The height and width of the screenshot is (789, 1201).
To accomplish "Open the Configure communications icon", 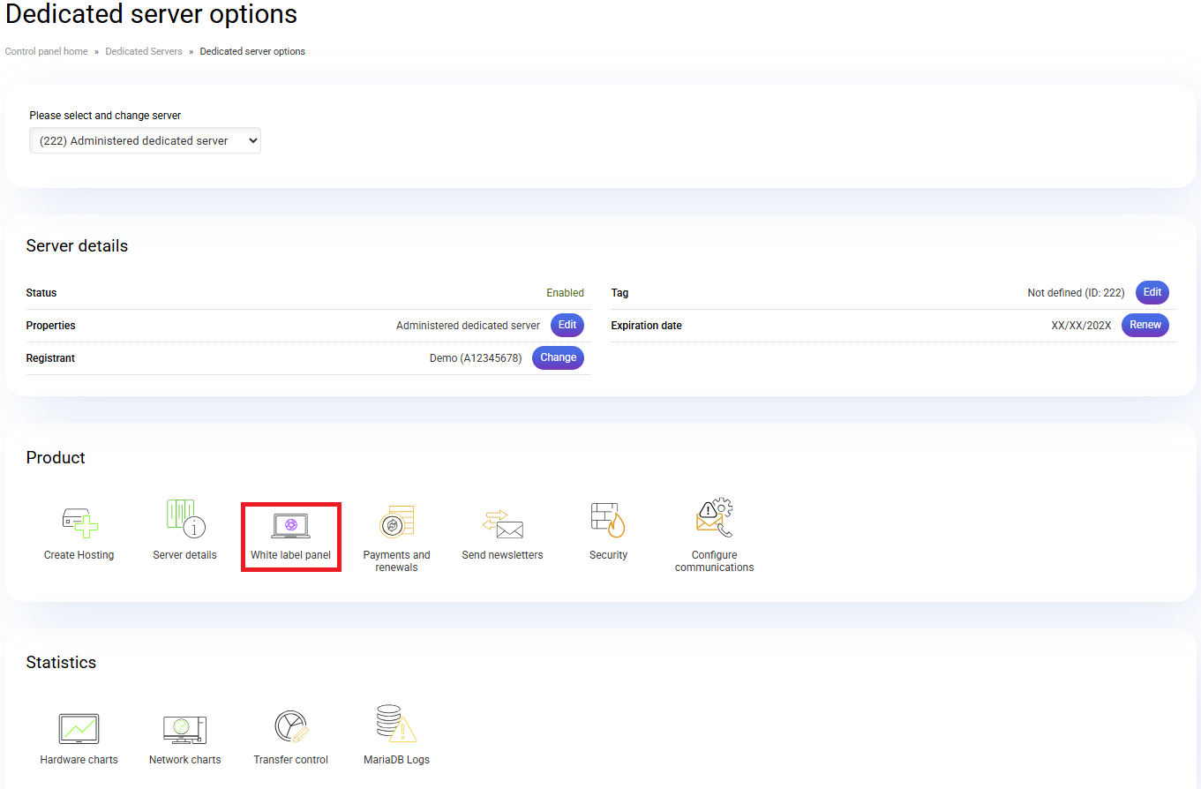I will click(x=714, y=519).
